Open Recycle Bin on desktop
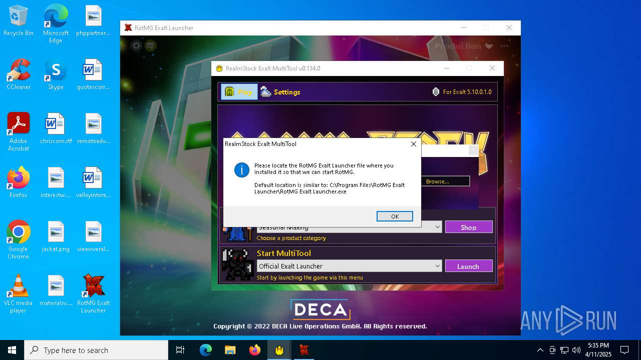Viewport: 641px width, 360px height. 19,21
